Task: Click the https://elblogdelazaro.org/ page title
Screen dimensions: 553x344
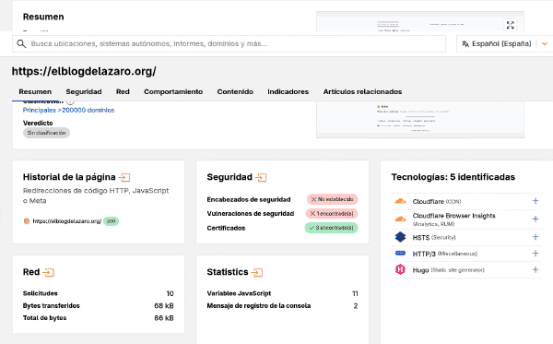Action: pyautogui.click(x=84, y=71)
